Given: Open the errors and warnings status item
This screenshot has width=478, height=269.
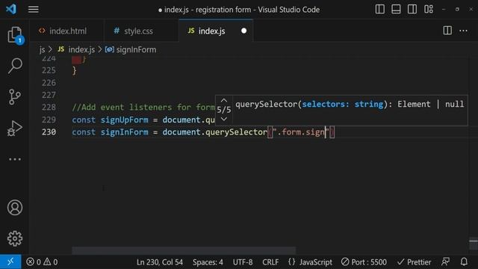Looking at the screenshot, I should [x=42, y=262].
